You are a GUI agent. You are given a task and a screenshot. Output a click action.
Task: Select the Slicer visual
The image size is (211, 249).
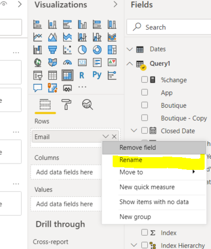(38, 75)
